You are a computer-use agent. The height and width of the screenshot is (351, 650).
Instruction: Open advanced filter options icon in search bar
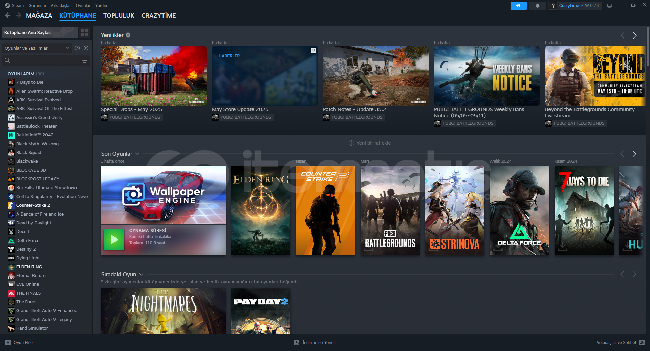click(85, 61)
